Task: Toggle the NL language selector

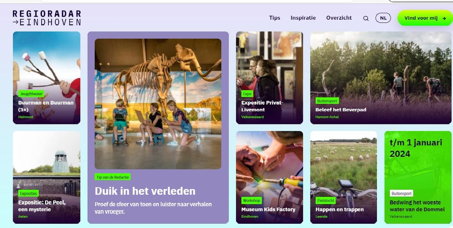Action: tap(383, 18)
